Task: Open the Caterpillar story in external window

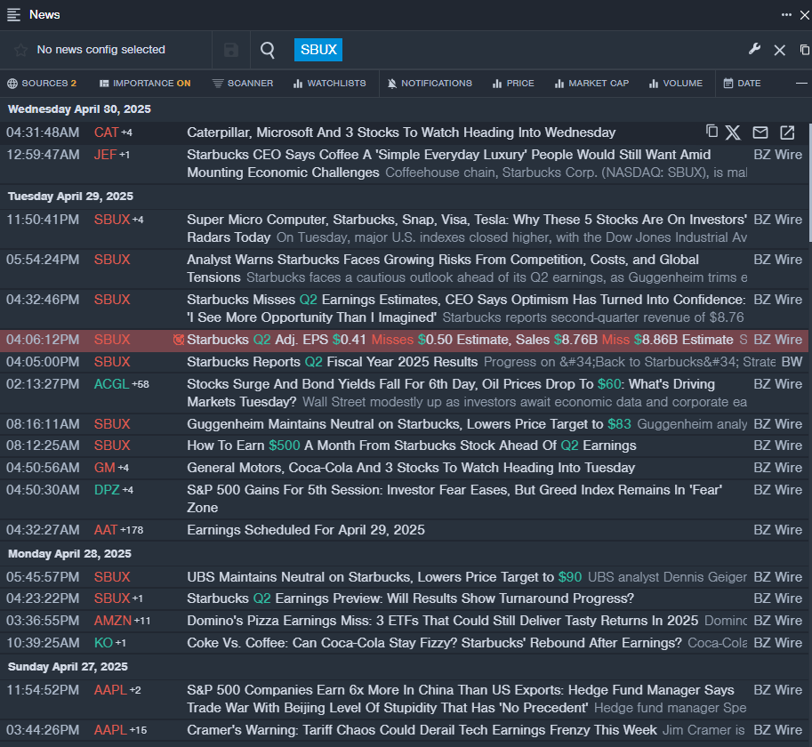Action: pyautogui.click(x=787, y=133)
